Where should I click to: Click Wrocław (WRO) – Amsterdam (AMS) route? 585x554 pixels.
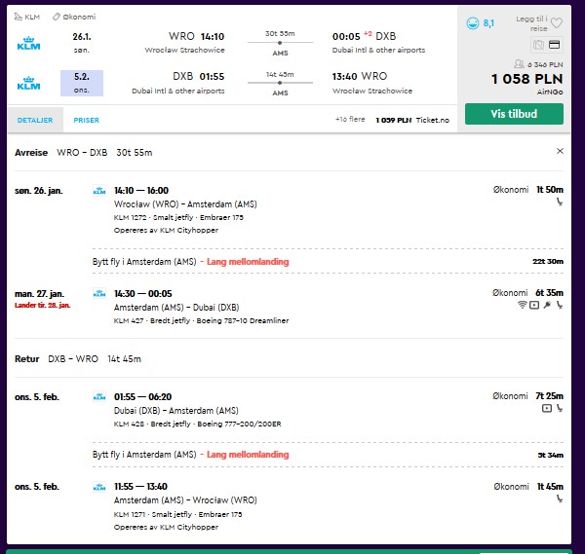point(185,204)
